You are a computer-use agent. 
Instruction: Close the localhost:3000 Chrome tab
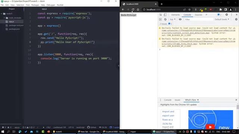(x=156, y=4)
